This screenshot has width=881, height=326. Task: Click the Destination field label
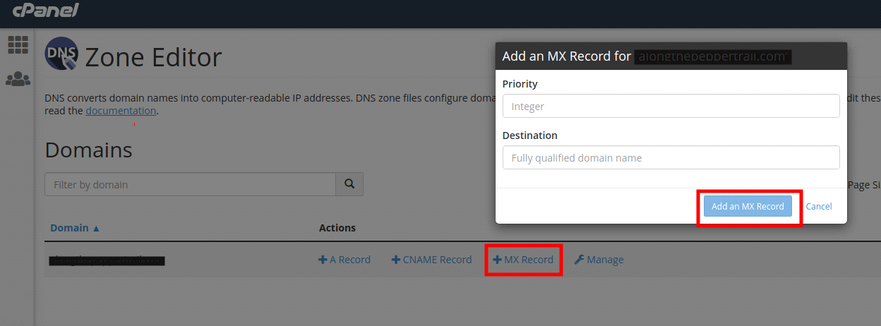(530, 135)
